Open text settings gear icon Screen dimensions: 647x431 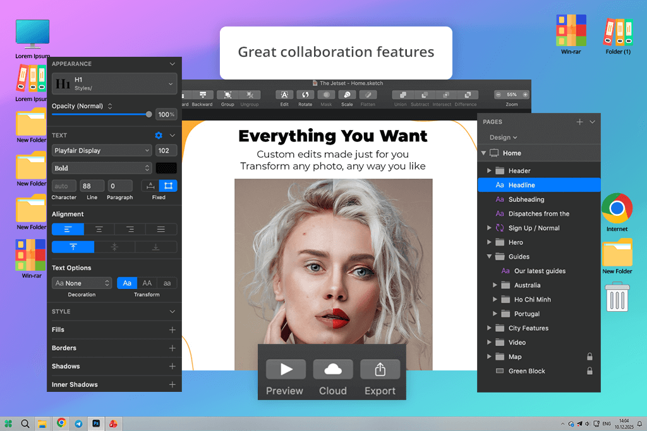pyautogui.click(x=159, y=135)
